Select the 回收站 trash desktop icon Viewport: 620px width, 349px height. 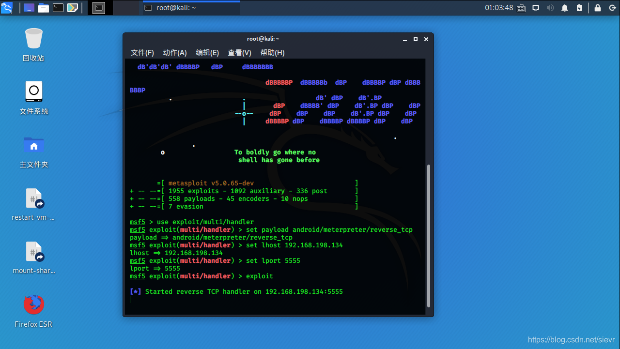(33, 45)
